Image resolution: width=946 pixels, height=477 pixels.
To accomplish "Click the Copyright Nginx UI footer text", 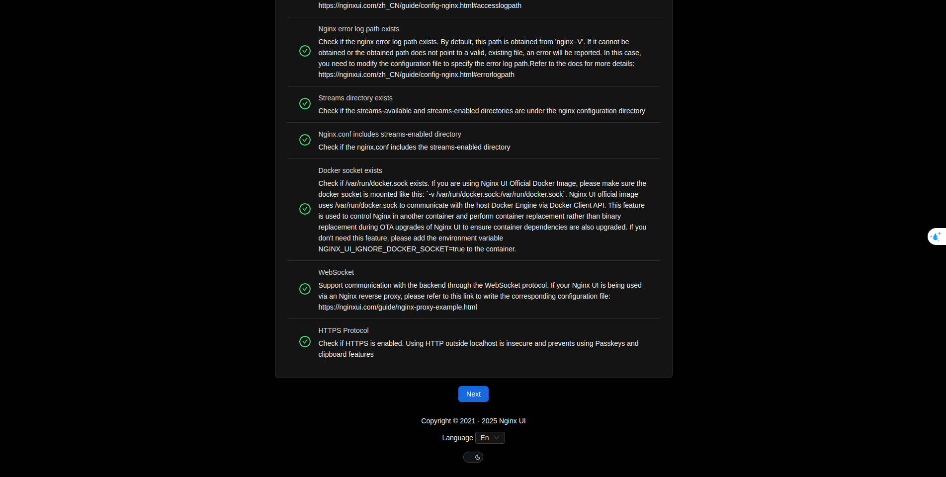I will 473,421.
